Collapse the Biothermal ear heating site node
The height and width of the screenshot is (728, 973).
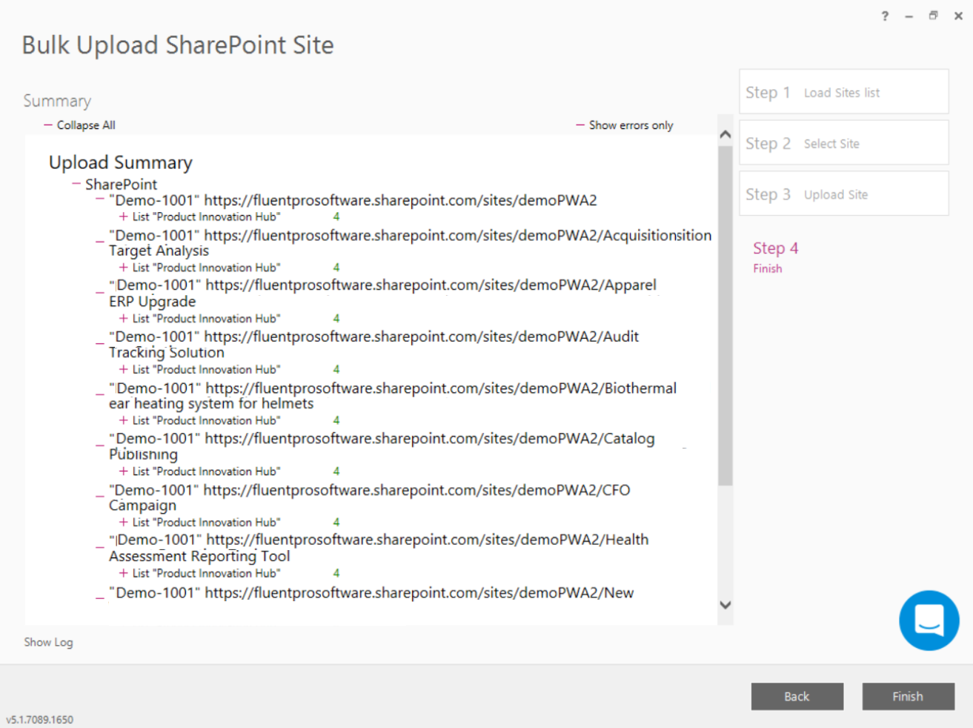click(x=100, y=394)
